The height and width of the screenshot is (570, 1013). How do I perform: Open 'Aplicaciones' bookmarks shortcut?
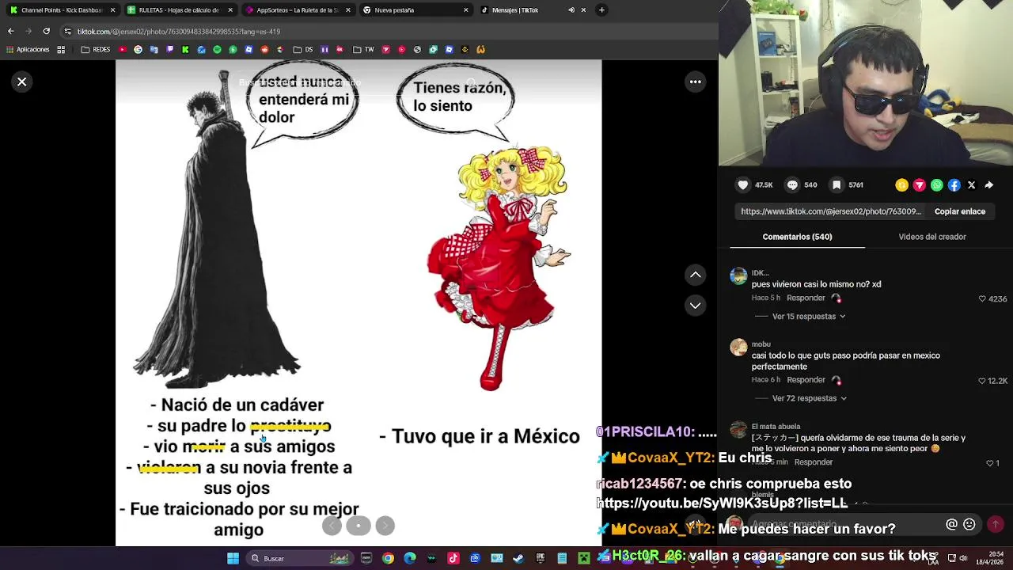(x=27, y=49)
